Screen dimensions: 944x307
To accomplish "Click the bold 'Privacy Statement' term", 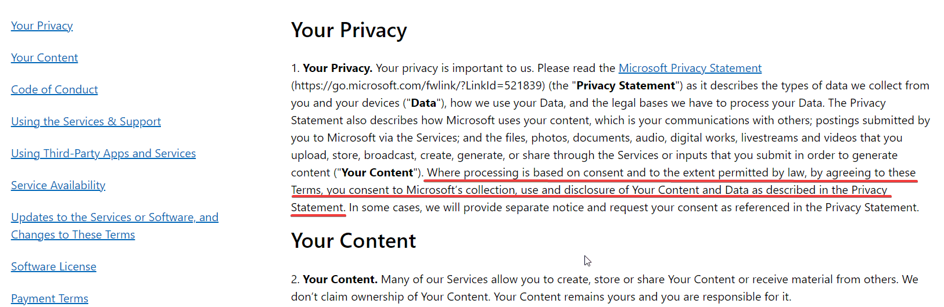I will (x=626, y=85).
